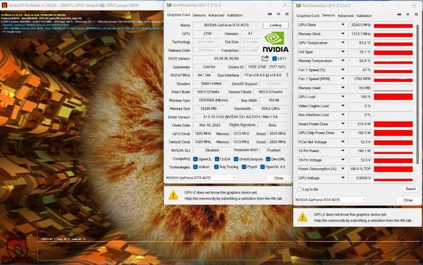Toggle the OpenGL 4.6 checkbox

click(x=262, y=167)
